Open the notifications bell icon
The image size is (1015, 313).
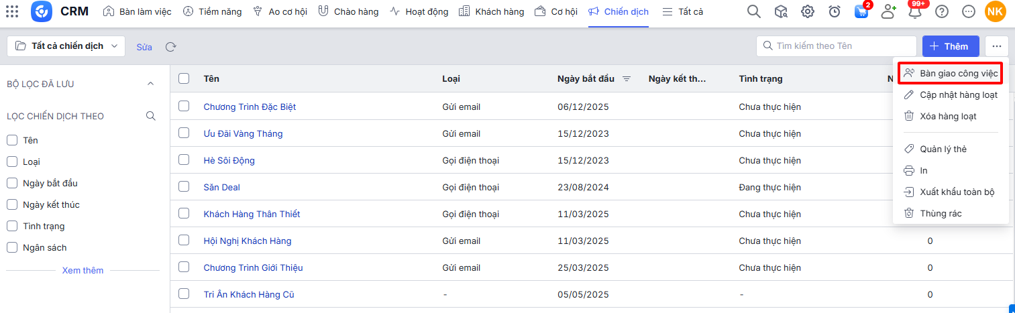[915, 11]
